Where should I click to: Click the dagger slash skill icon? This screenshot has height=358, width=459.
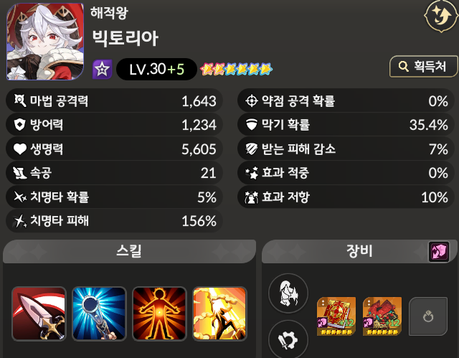point(39,314)
